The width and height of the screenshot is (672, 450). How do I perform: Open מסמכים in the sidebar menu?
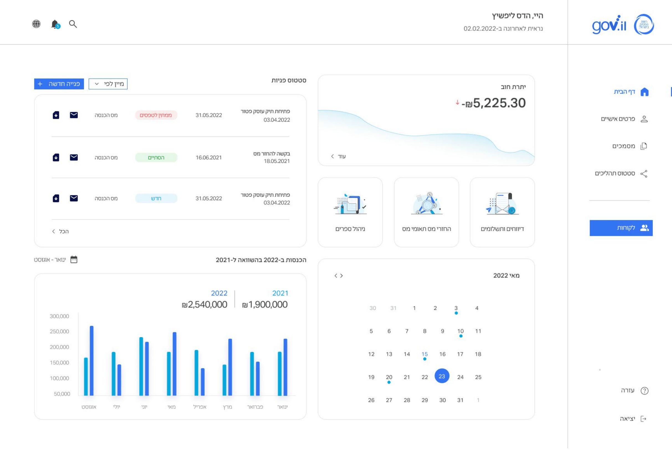tap(629, 146)
